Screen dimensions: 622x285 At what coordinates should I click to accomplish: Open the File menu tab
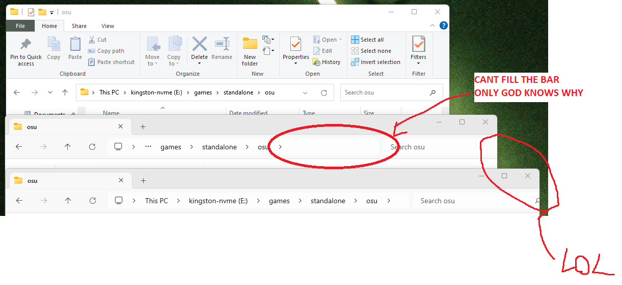click(20, 26)
